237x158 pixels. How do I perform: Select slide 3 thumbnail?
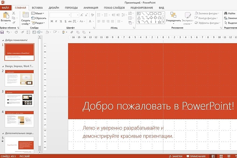19,99
